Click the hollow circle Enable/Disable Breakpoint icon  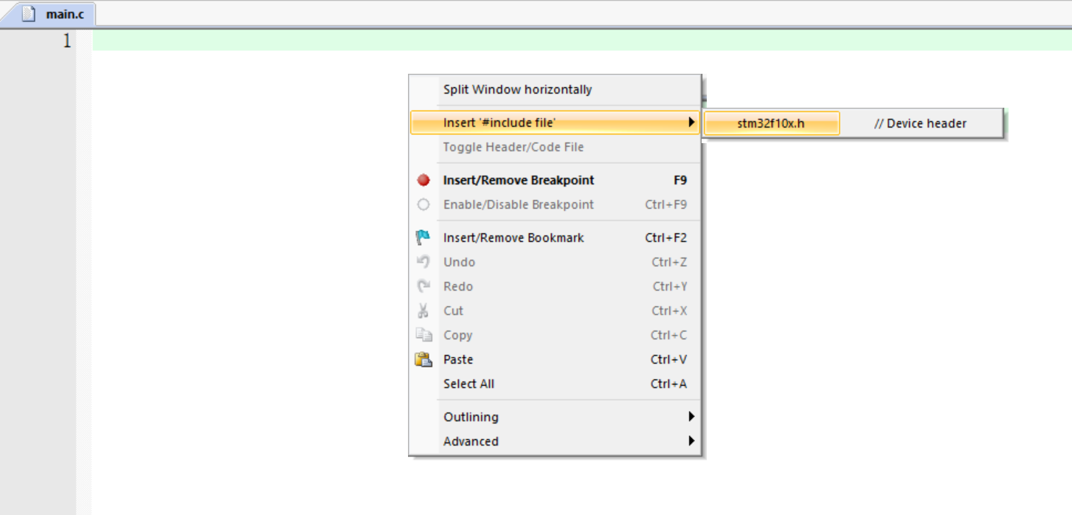click(x=423, y=204)
